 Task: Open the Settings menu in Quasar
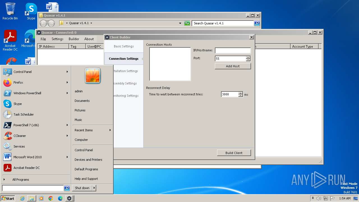[57, 39]
